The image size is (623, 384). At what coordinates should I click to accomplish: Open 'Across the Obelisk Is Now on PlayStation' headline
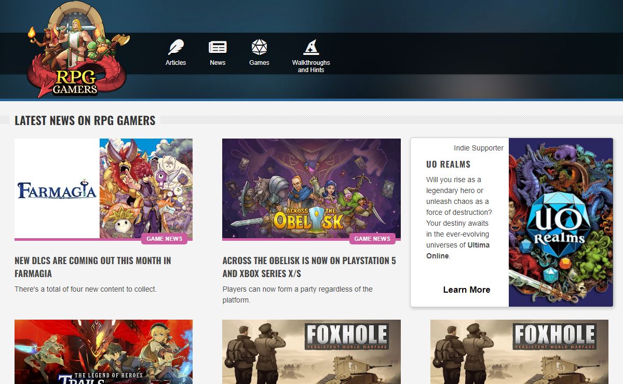tap(309, 267)
